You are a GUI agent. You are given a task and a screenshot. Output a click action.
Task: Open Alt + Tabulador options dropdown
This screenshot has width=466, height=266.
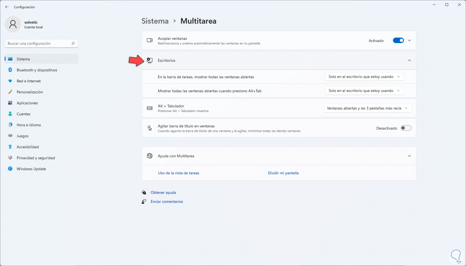click(367, 108)
